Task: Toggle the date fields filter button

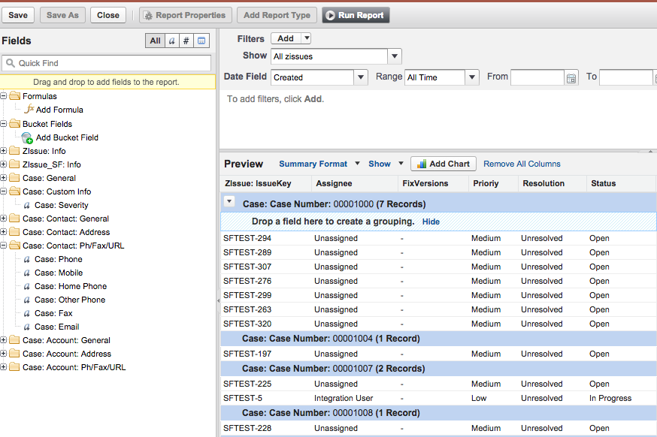Action: point(201,41)
